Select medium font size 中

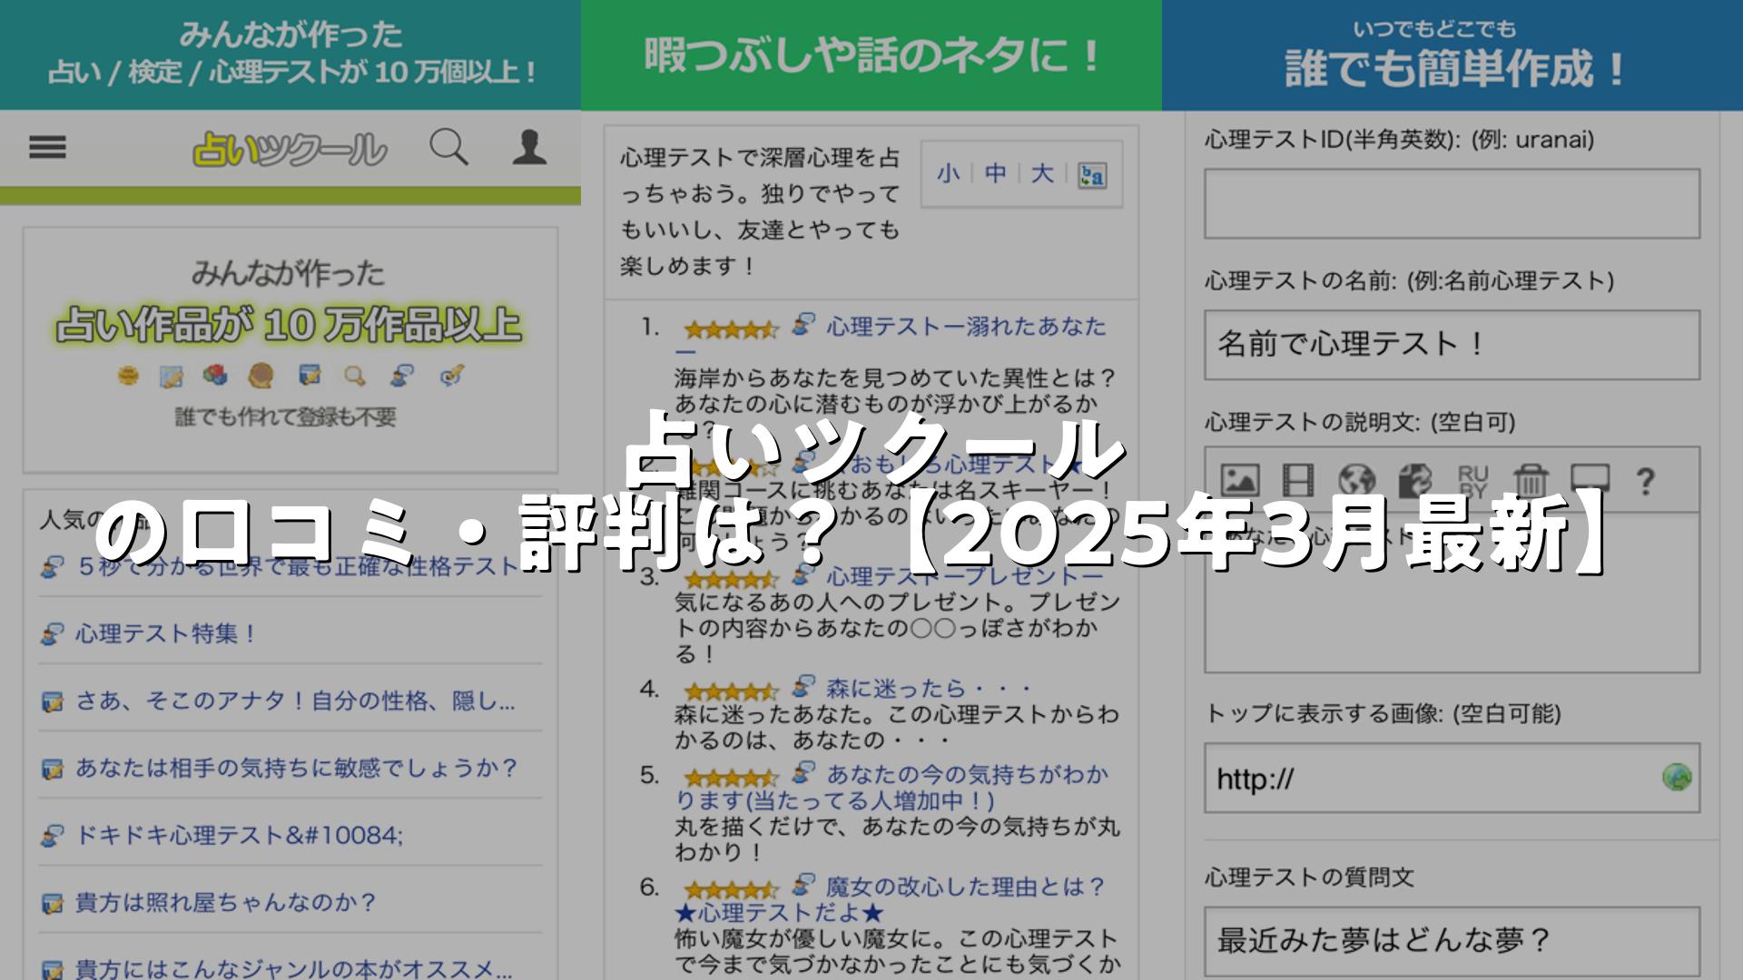click(995, 173)
